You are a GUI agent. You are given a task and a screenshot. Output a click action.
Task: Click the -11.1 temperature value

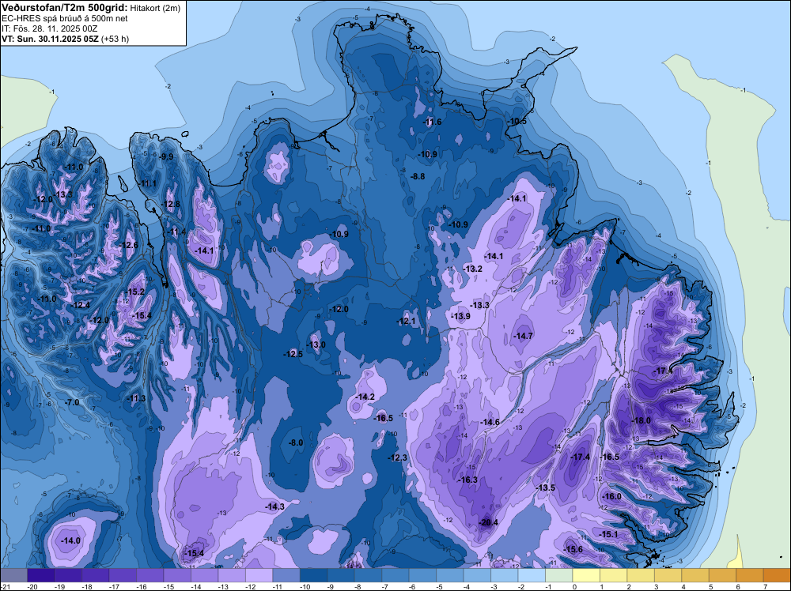point(148,183)
